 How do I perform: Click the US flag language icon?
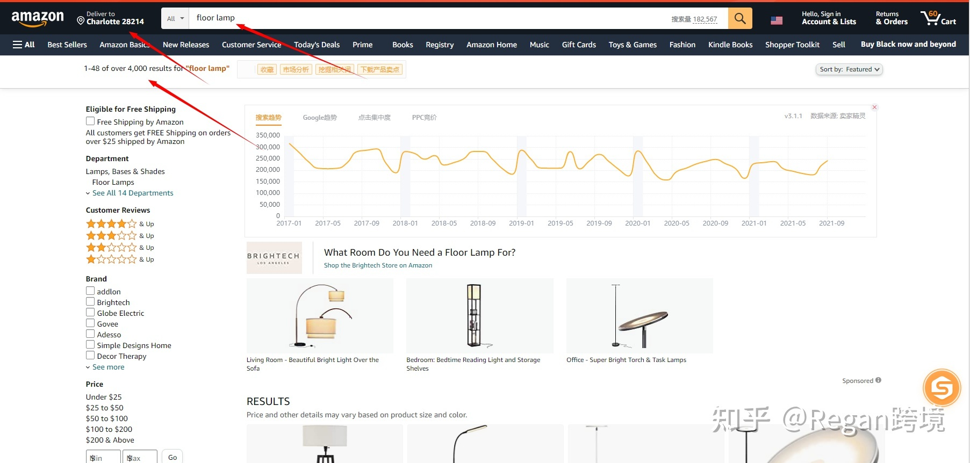point(777,20)
